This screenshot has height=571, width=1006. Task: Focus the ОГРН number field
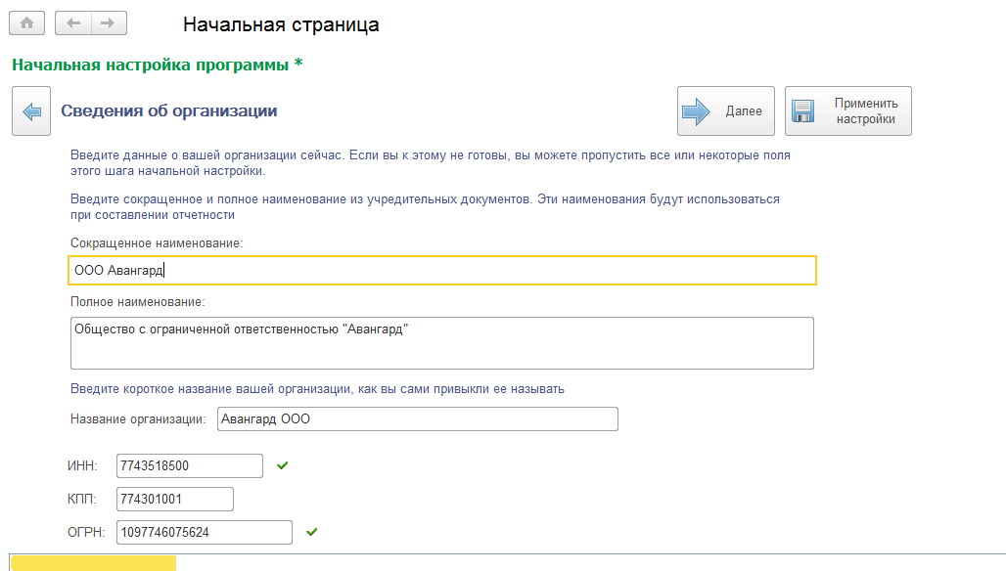(x=204, y=532)
